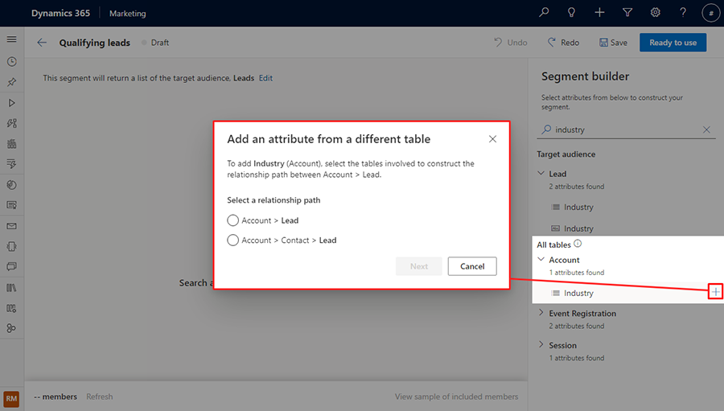Click the Edit link next to Leads
This screenshot has width=724, height=411.
[x=265, y=78]
